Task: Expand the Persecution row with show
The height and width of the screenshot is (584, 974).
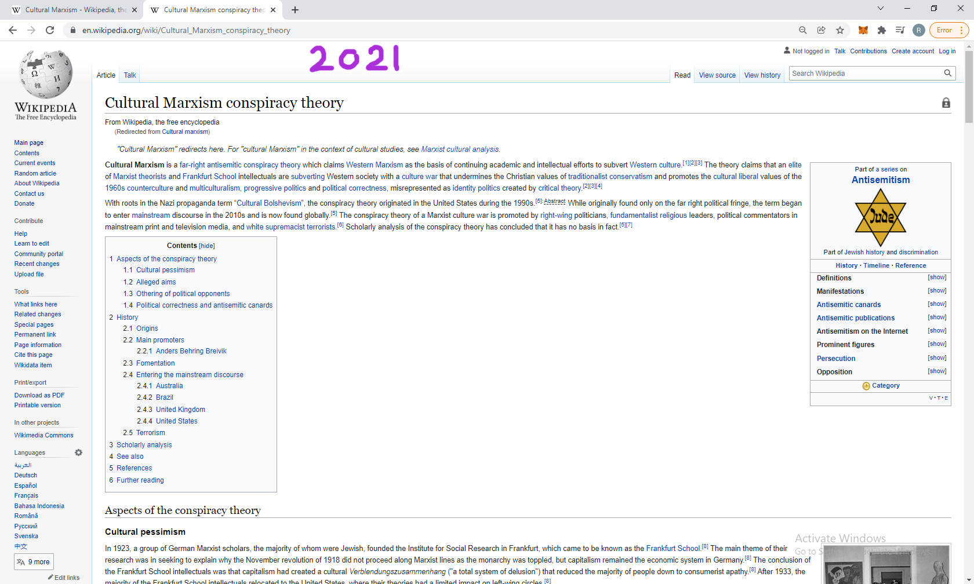Action: pos(937,358)
